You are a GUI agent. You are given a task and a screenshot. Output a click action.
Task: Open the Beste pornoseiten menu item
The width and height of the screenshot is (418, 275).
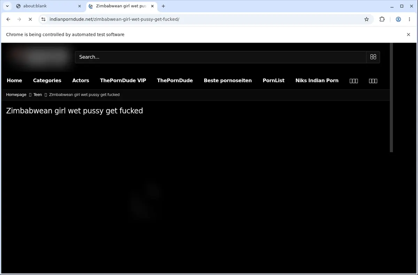[x=228, y=80]
